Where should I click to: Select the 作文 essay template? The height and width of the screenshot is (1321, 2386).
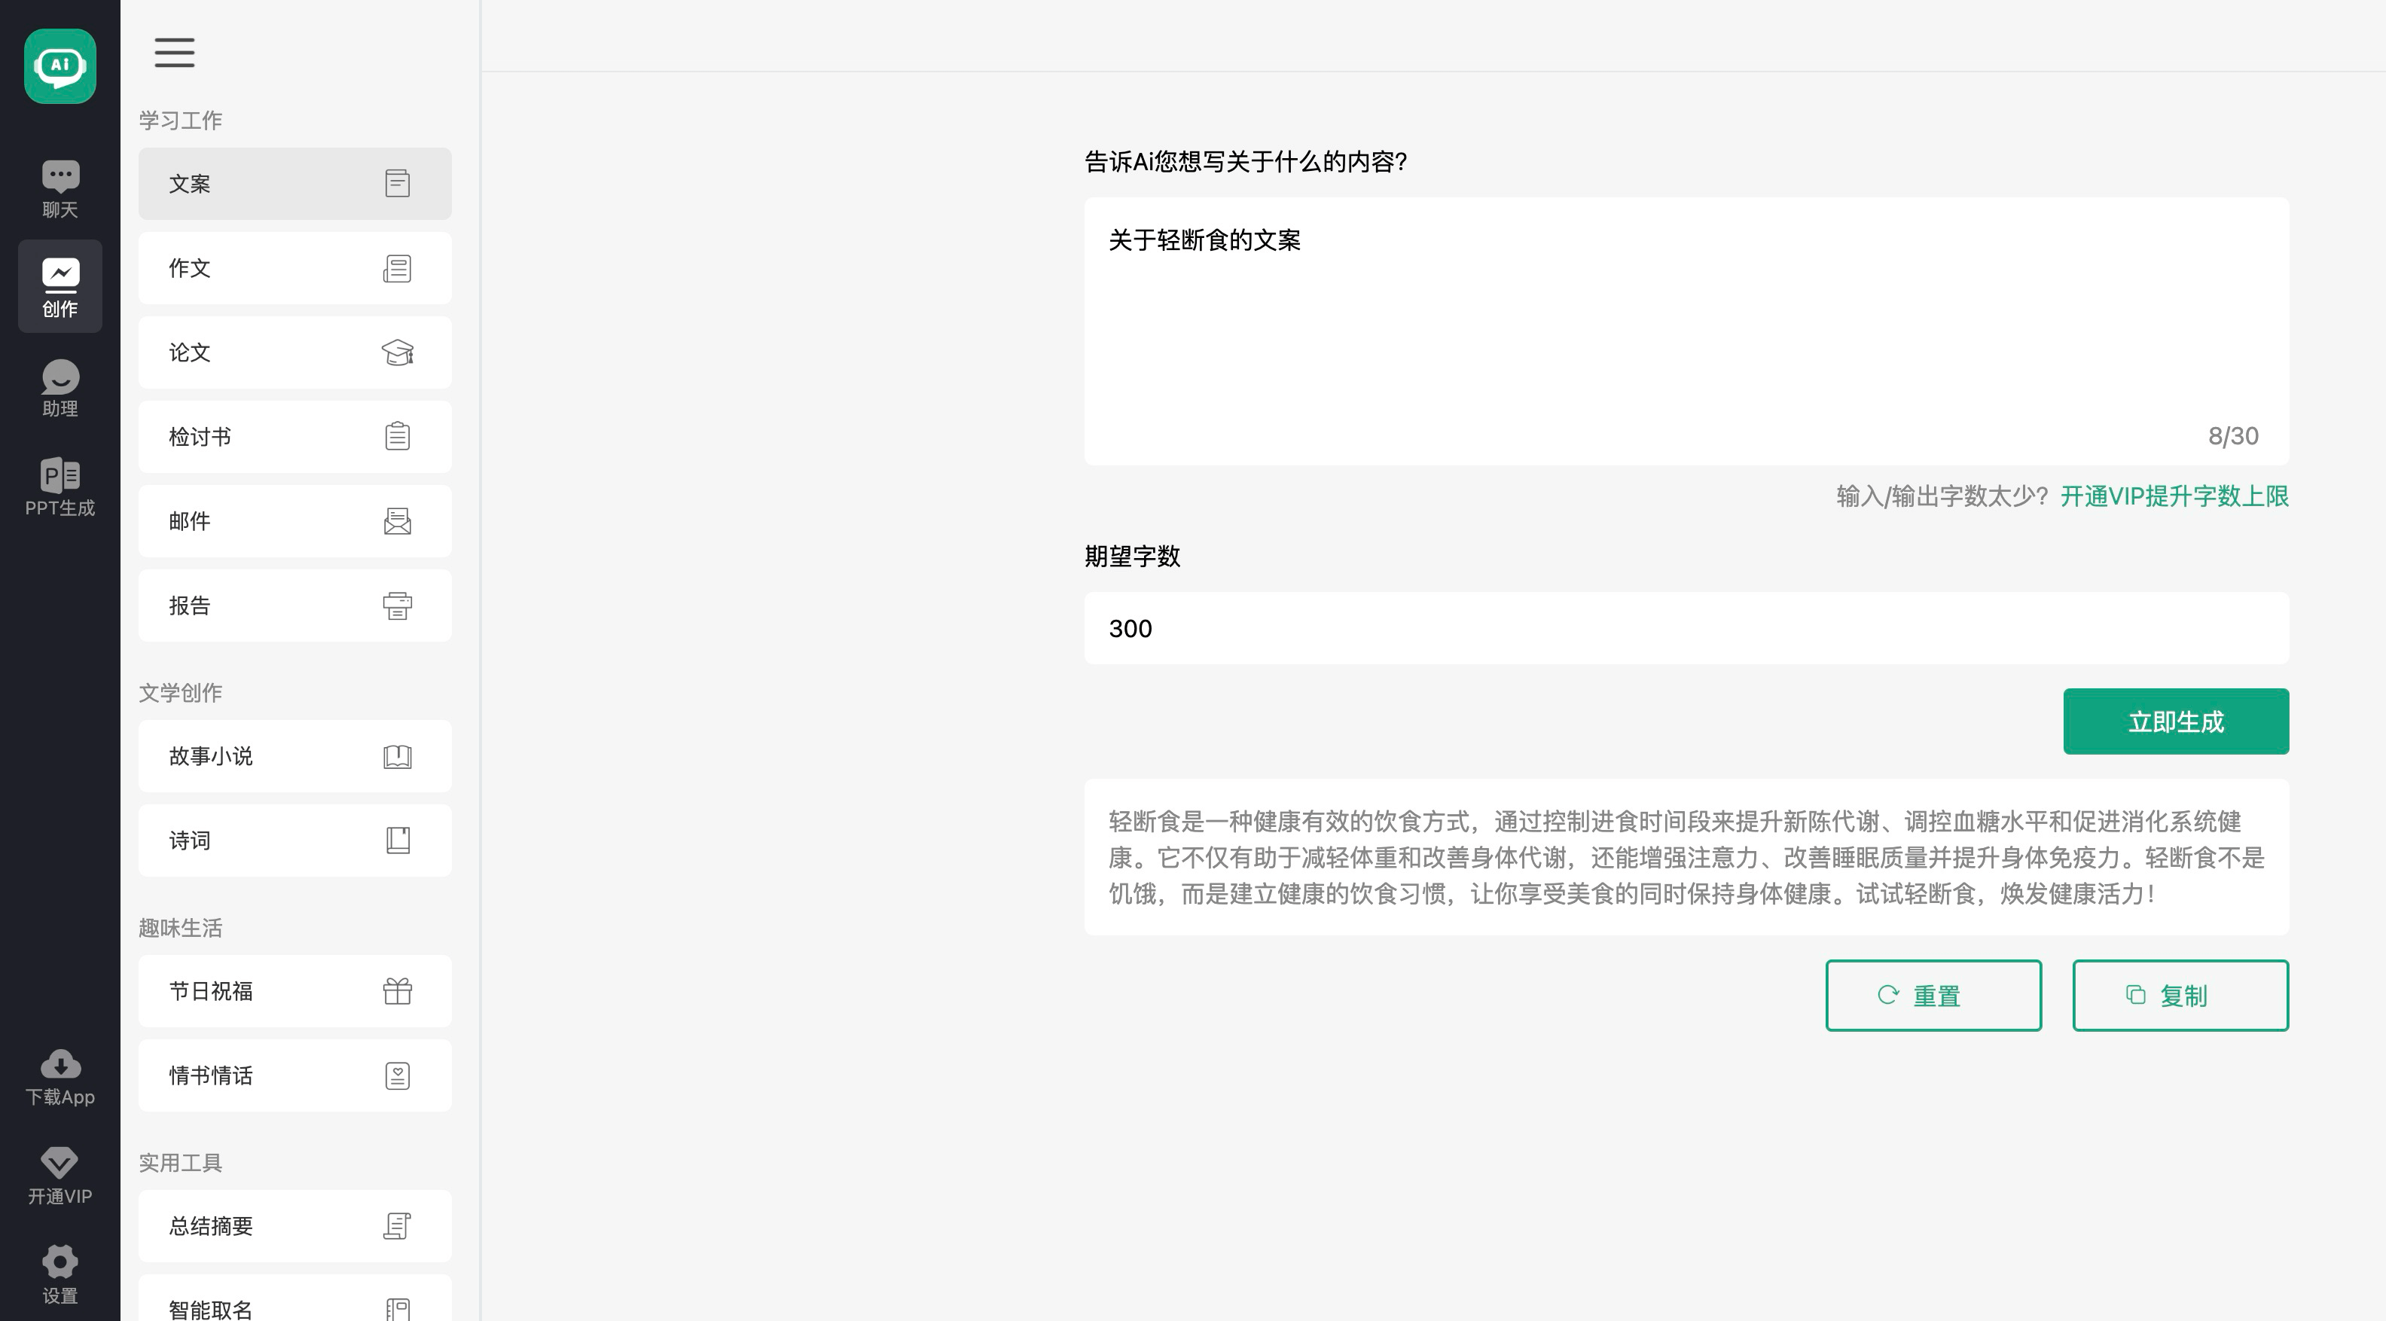[294, 269]
